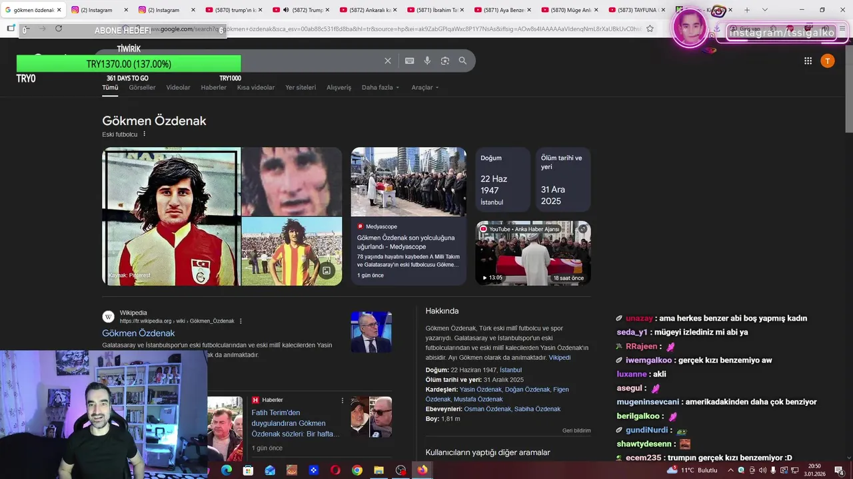
Task: Open File Explorer from the taskbar
Action: pyautogui.click(x=379, y=470)
